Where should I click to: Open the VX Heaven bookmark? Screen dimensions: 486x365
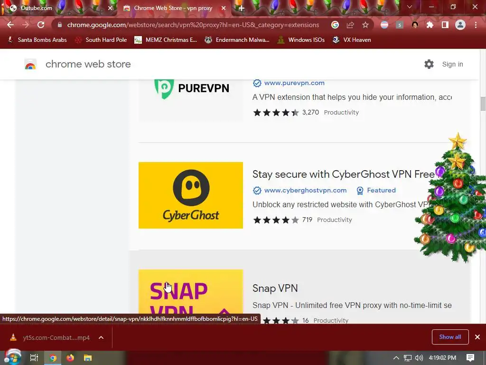click(x=352, y=40)
